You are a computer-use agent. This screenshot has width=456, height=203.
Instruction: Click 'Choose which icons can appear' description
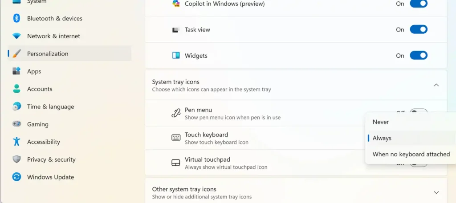(212, 89)
